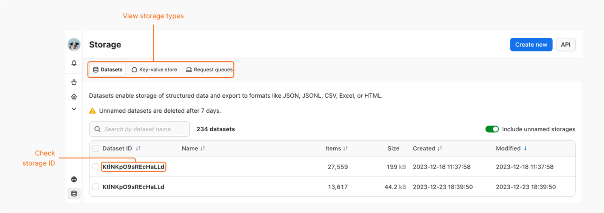This screenshot has width=604, height=213.
Task: Sort by Name column arrows
Action: [x=203, y=149]
